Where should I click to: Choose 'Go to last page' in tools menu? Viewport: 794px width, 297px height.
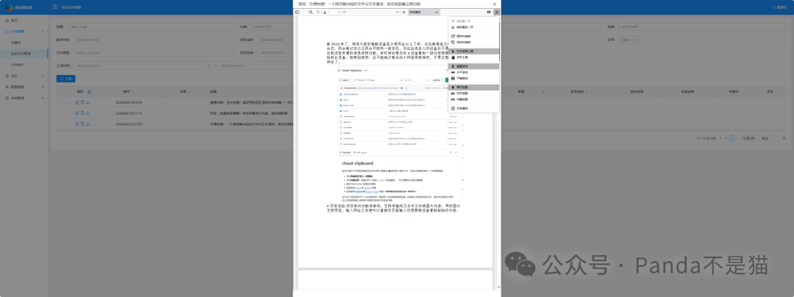coord(473,26)
